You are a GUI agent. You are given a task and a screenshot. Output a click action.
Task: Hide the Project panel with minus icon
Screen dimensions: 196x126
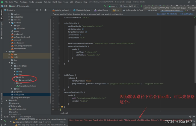[49, 10]
